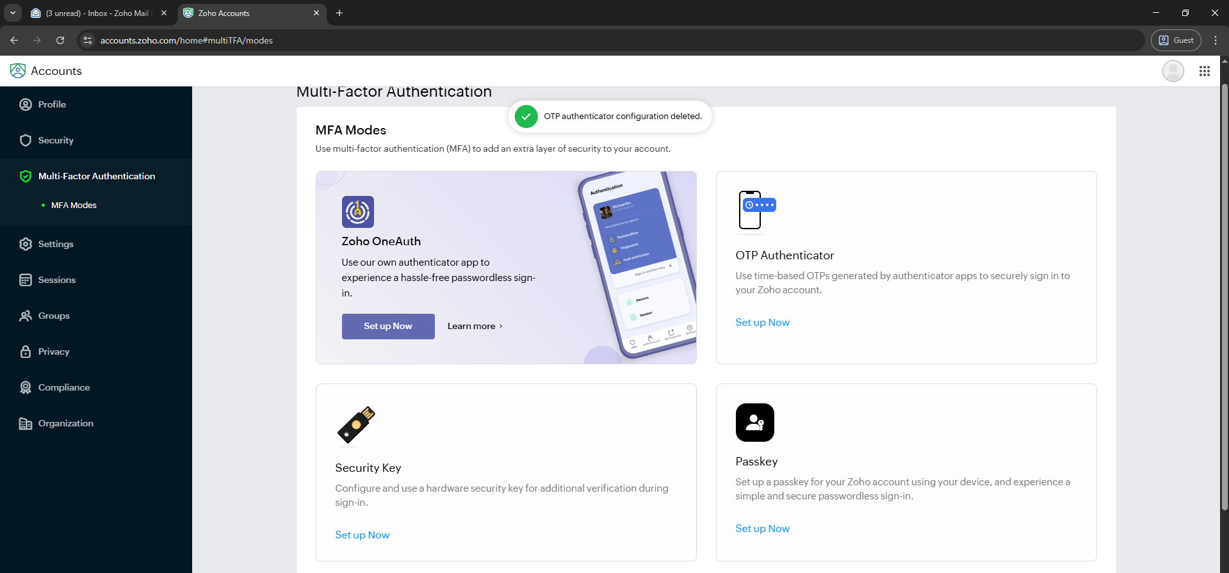This screenshot has height=573, width=1229.
Task: Click the Zoho OneAuth app icon
Action: click(357, 212)
